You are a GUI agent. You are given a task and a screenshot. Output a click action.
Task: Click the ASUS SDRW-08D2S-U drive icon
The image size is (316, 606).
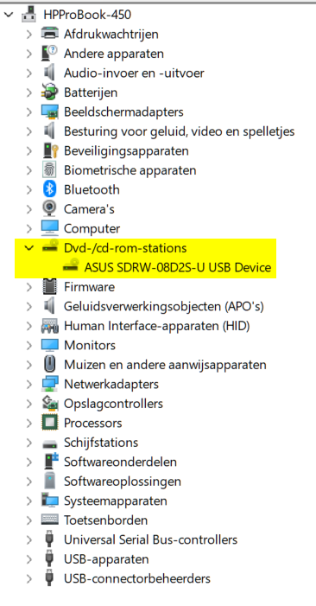70,267
